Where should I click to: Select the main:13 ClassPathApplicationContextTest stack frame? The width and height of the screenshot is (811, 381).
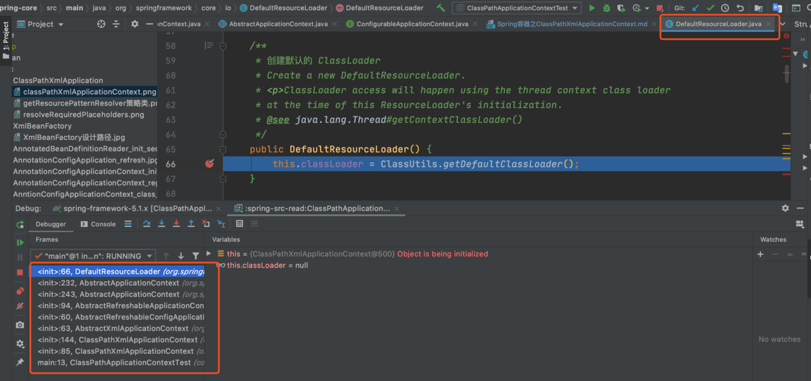point(114,363)
